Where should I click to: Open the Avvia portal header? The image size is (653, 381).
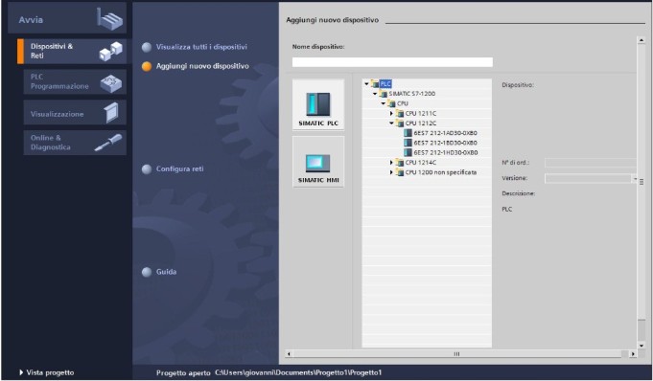pyautogui.click(x=67, y=19)
